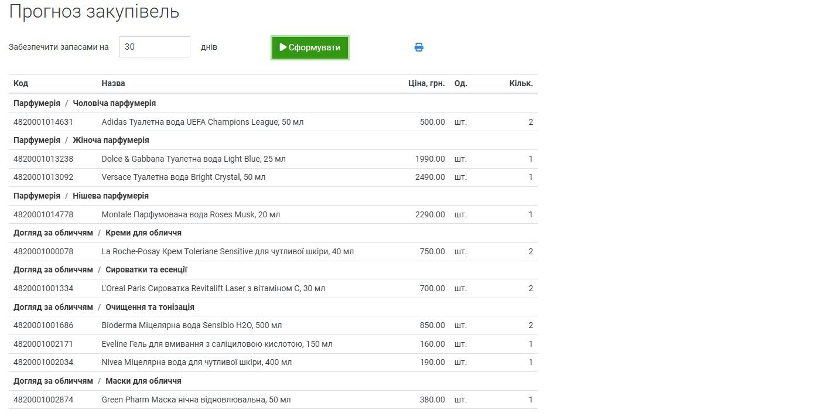Click the printer icon

tap(419, 47)
